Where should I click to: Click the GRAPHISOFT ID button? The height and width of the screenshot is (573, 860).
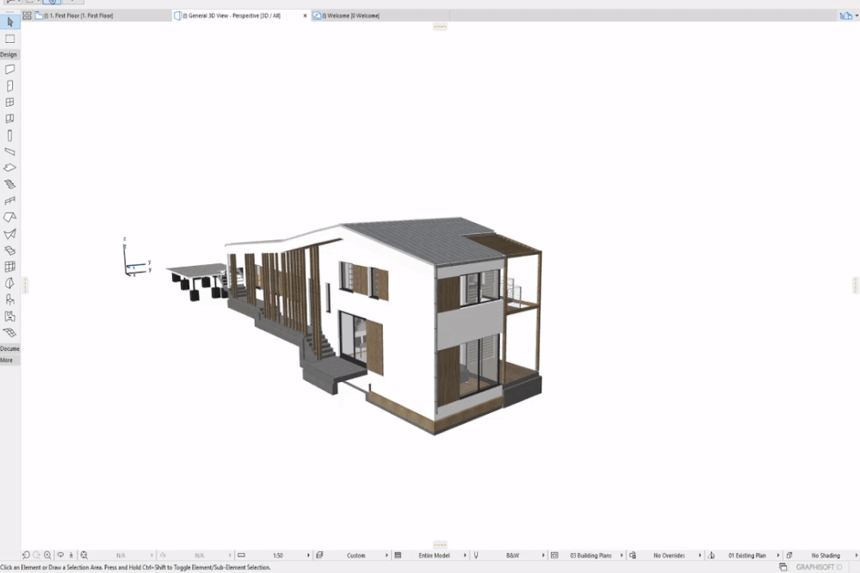(x=820, y=567)
